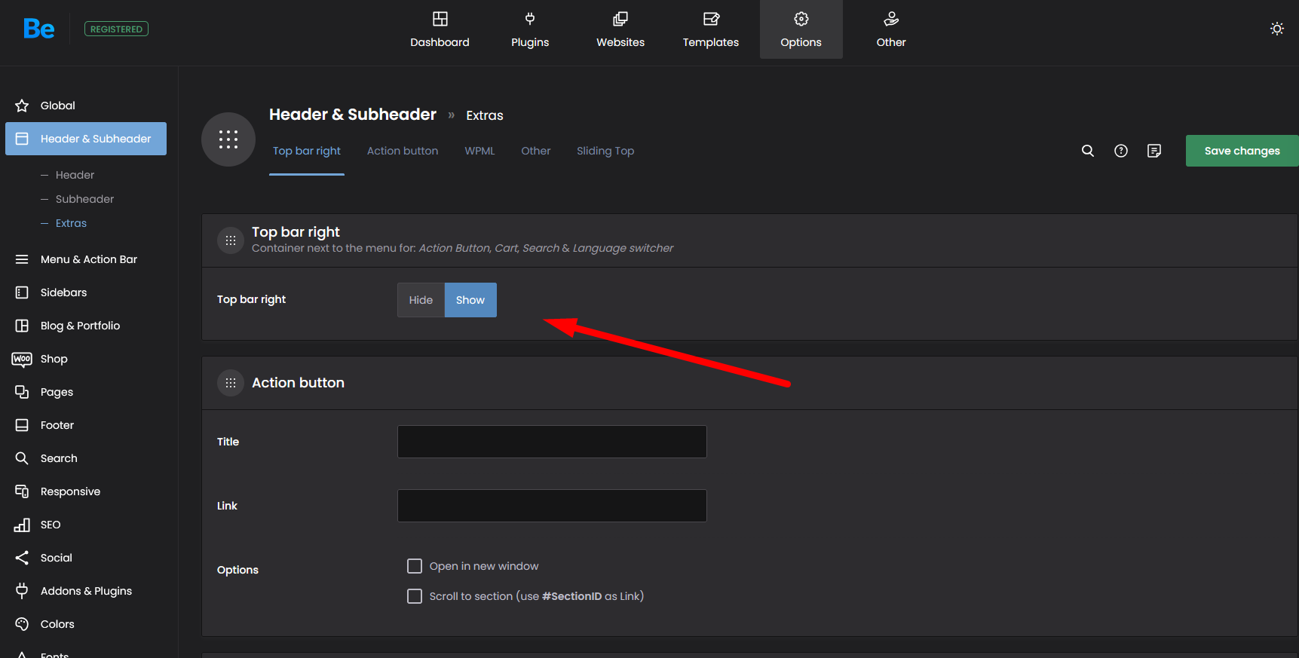Screen dimensions: 1299x658
Task: Click the REGISTERED badge
Action: click(x=116, y=29)
